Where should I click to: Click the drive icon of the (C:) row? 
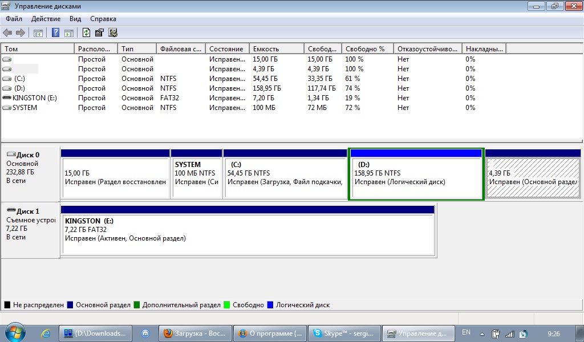7,79
